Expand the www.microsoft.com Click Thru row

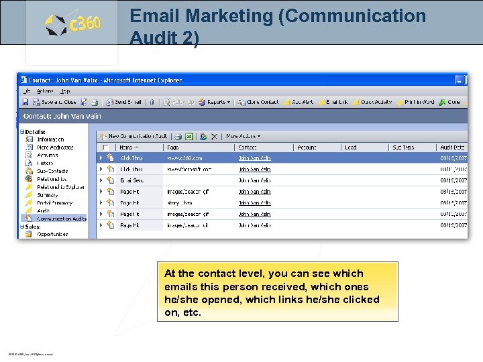coord(101,169)
